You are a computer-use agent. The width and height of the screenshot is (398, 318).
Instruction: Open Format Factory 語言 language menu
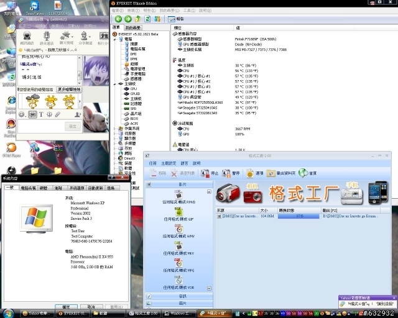(184, 163)
